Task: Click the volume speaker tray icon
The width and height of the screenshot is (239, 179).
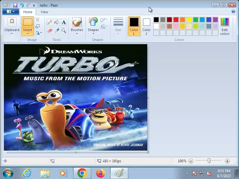Action: [x=209, y=173]
